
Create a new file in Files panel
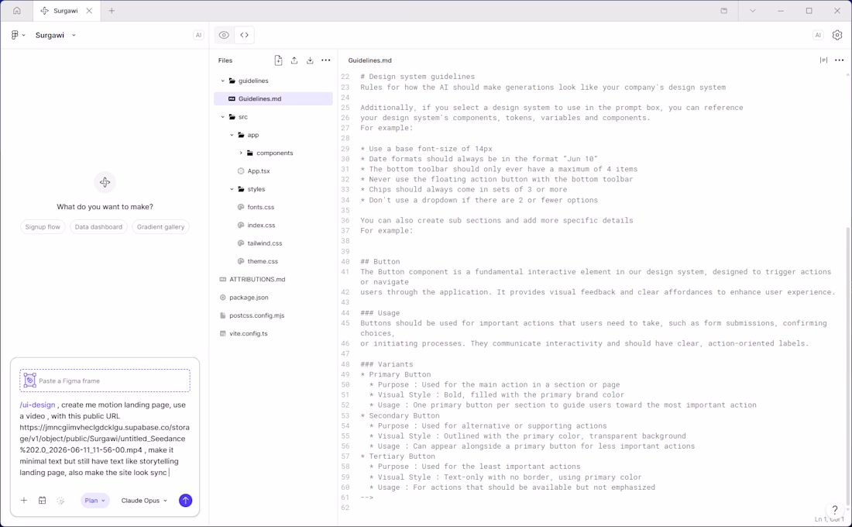tap(278, 60)
